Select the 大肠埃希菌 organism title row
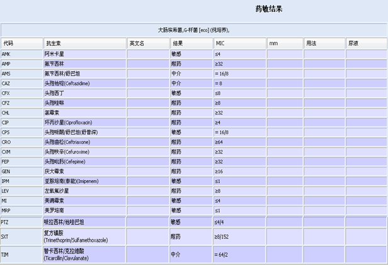 (194, 30)
